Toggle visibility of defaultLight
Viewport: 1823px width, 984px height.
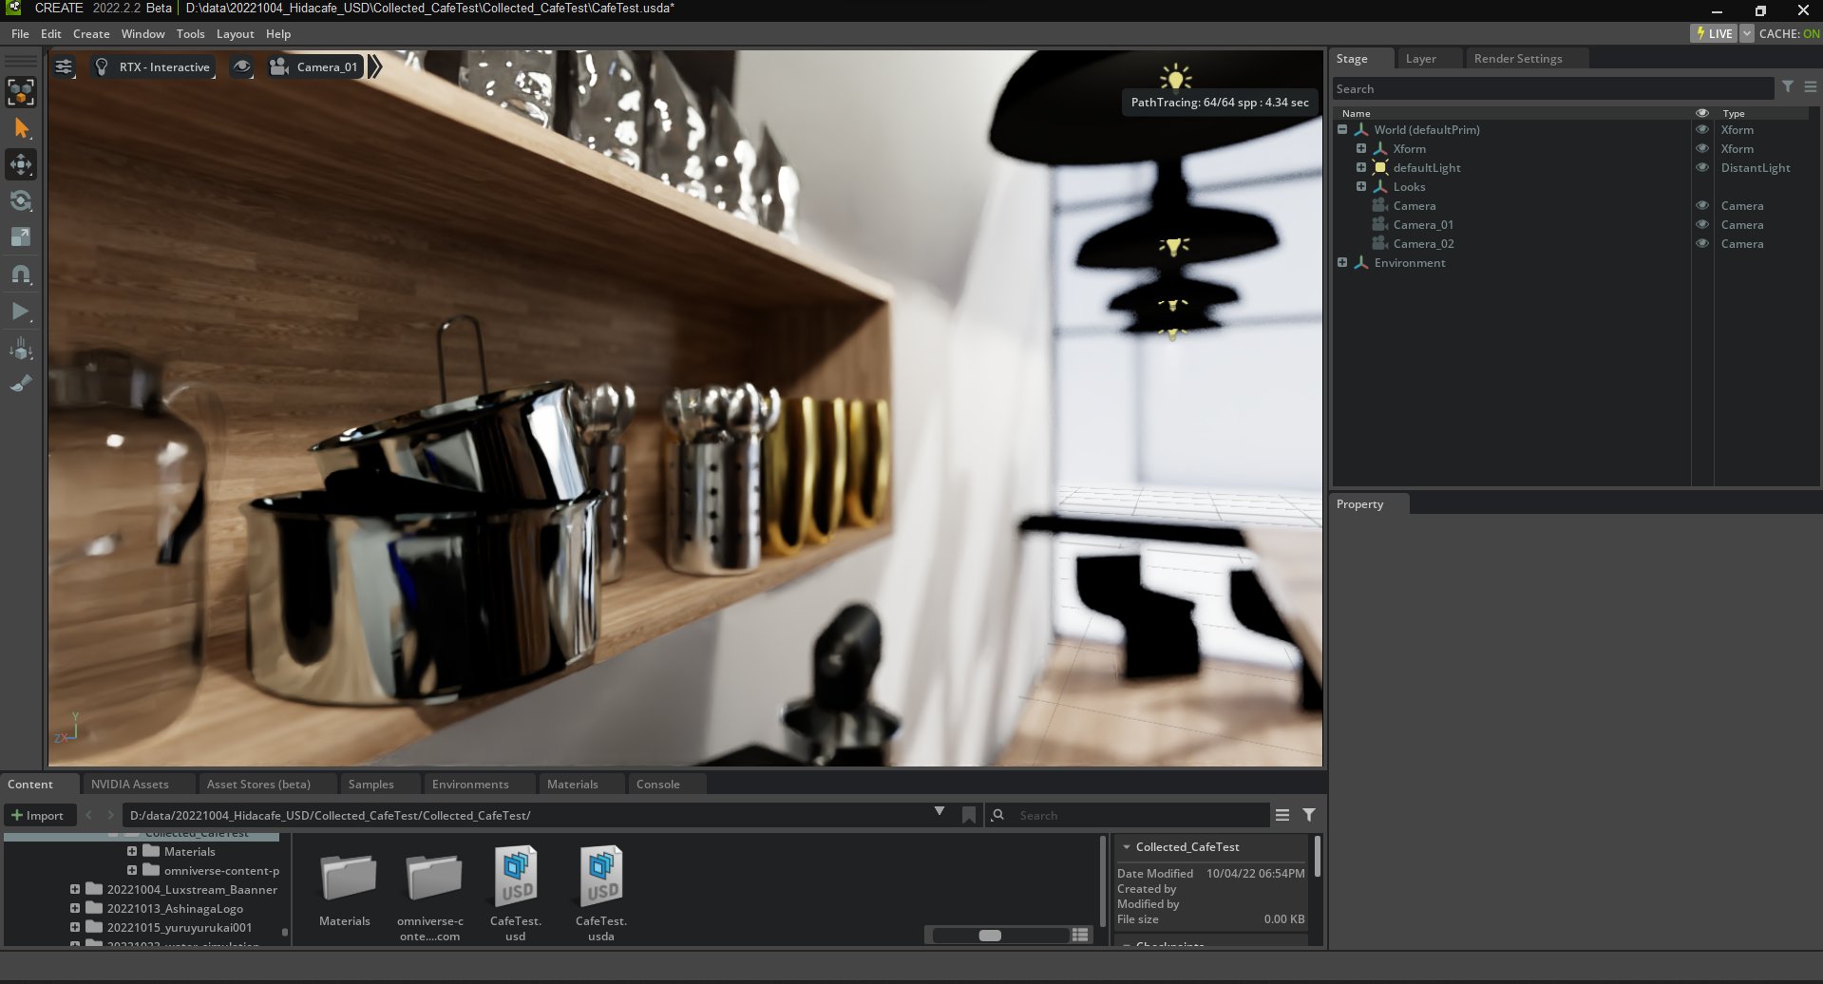pos(1702,167)
